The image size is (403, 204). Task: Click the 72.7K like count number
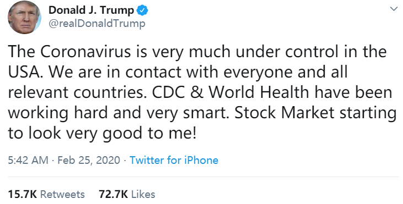pyautogui.click(x=114, y=194)
